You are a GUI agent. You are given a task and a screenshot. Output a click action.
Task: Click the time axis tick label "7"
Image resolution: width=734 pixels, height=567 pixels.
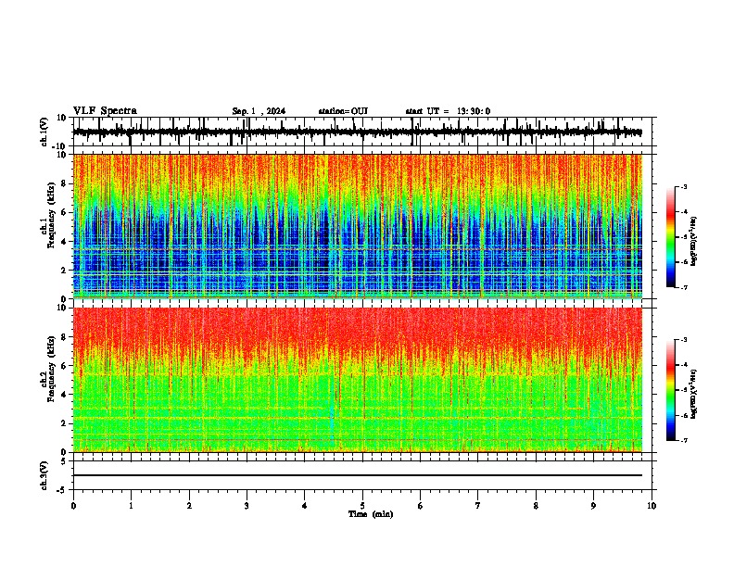tap(478, 506)
